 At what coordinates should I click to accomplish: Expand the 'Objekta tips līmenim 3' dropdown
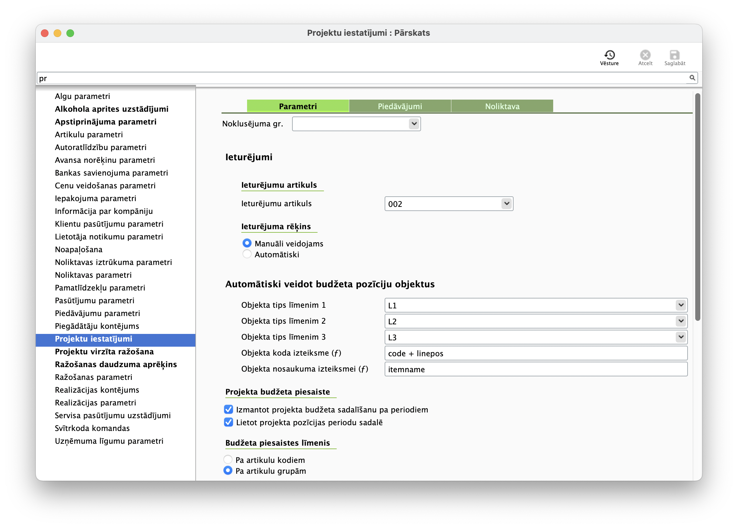click(681, 337)
